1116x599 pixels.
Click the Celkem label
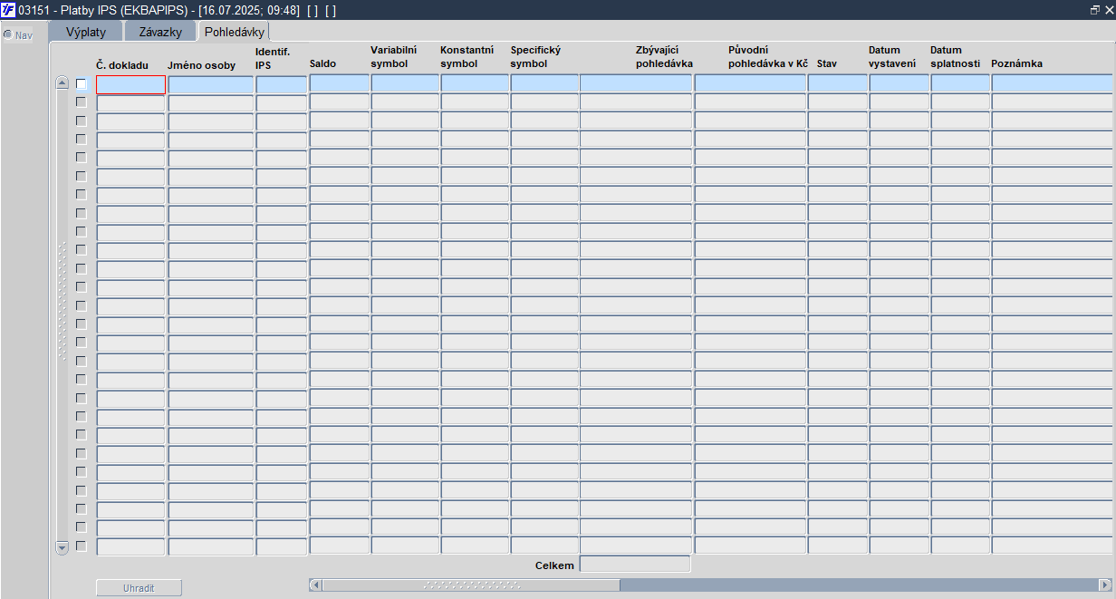(554, 565)
